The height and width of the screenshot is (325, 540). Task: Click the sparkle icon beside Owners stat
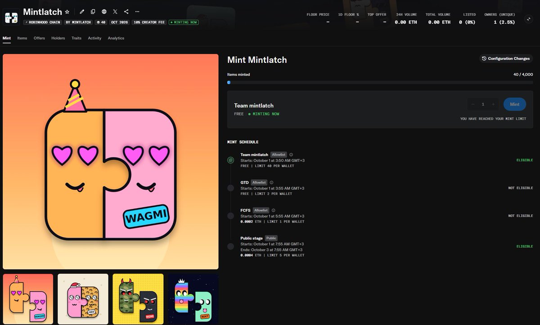[x=528, y=18]
